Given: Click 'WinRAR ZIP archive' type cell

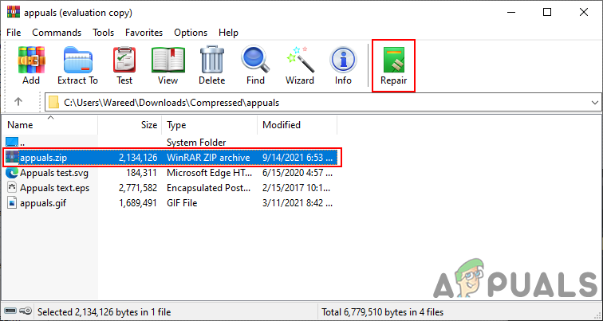Looking at the screenshot, I should [208, 158].
